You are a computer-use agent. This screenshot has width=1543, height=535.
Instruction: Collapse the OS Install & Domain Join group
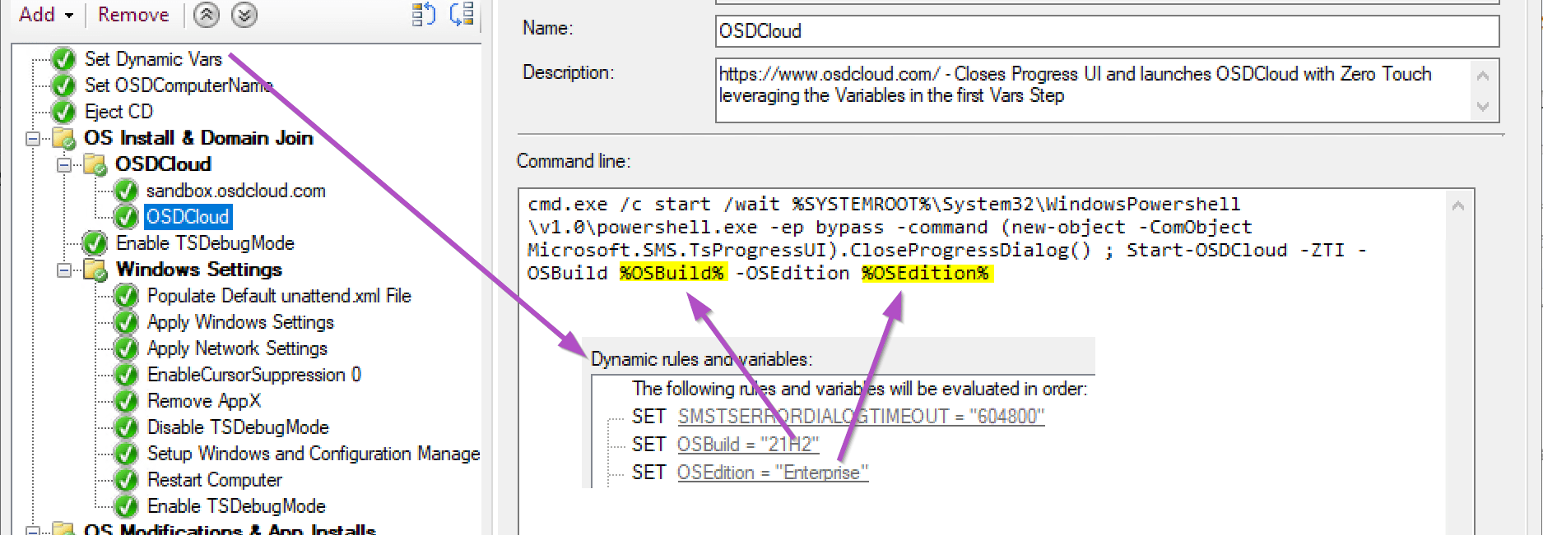[33, 138]
